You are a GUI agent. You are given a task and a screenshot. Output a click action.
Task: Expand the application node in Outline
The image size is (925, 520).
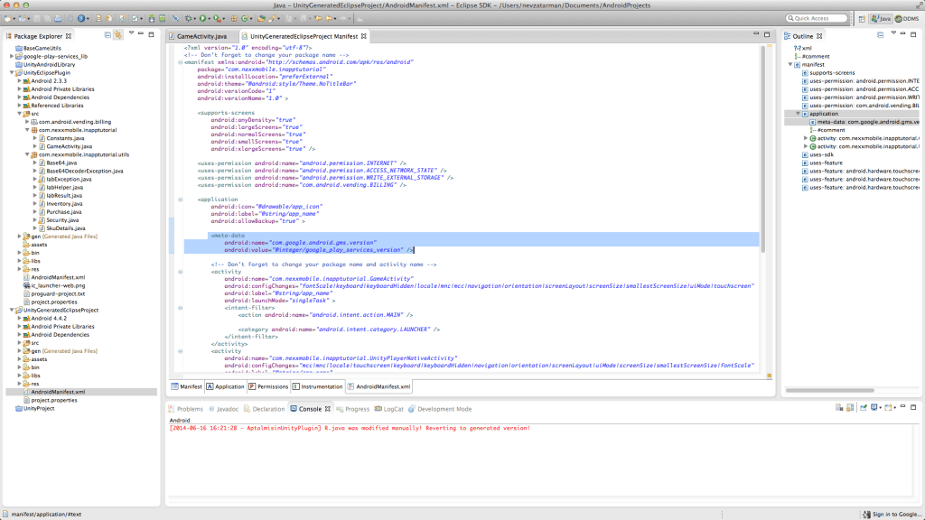click(799, 114)
